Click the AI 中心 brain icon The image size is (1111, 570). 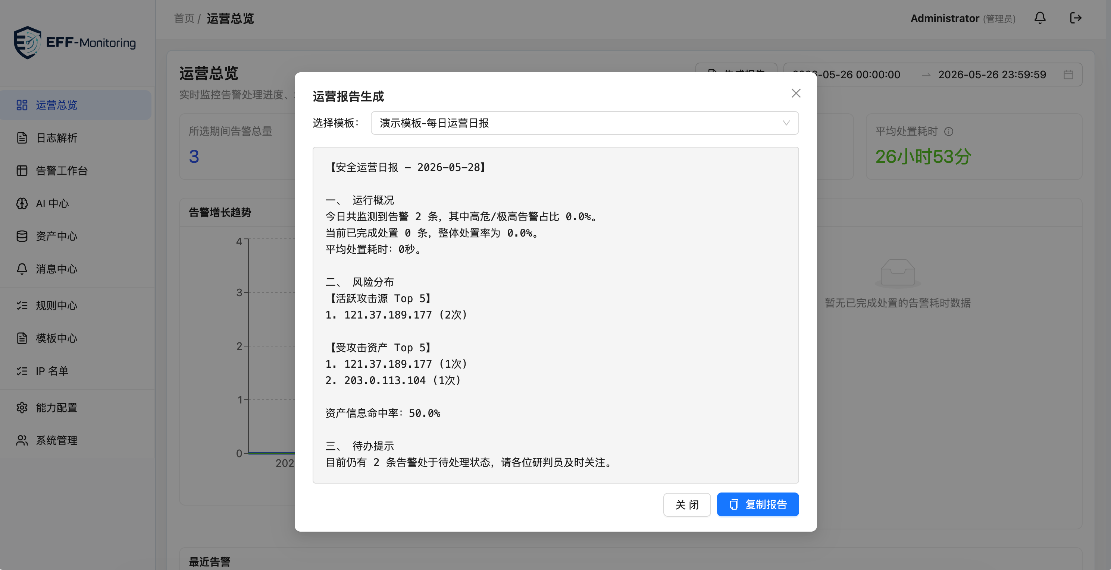point(22,203)
